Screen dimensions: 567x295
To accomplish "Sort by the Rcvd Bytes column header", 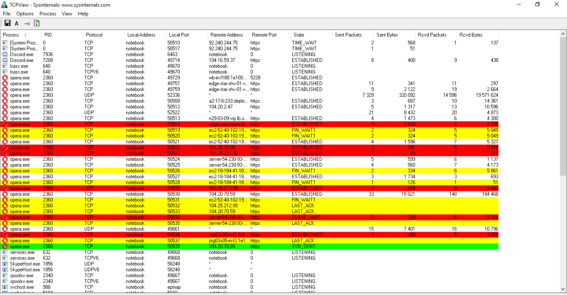I will coord(477,35).
